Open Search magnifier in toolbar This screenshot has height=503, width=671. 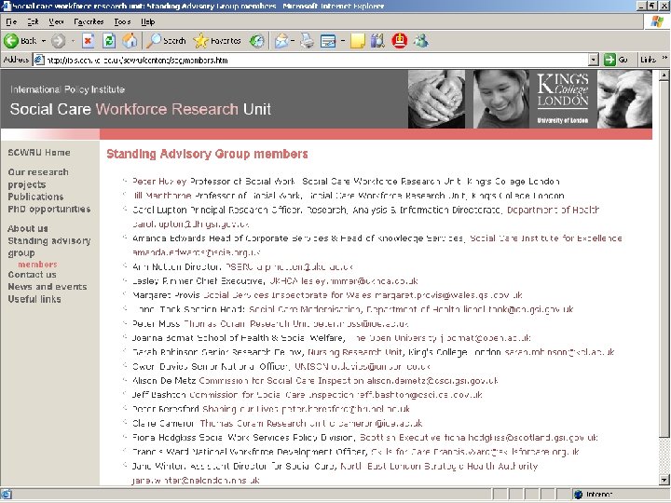[x=166, y=41]
